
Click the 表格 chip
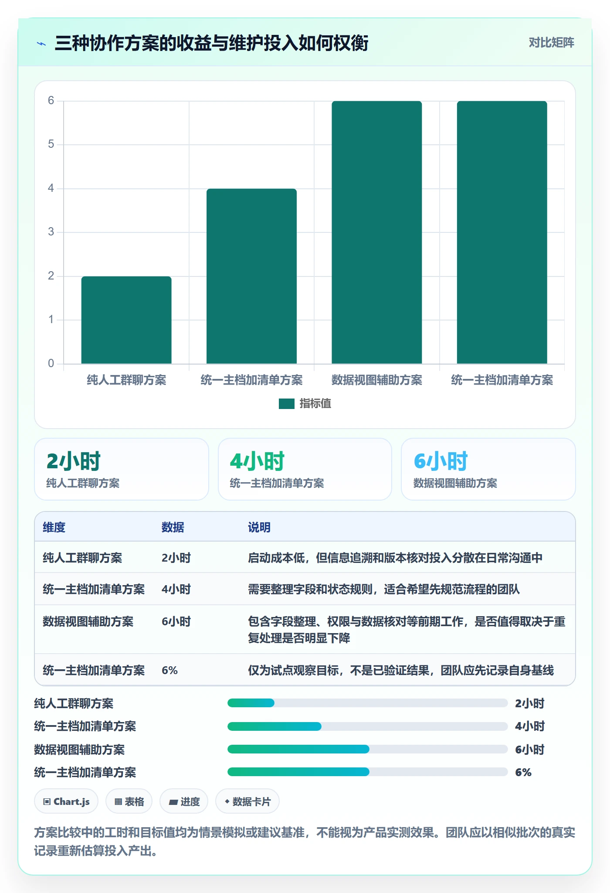click(129, 801)
